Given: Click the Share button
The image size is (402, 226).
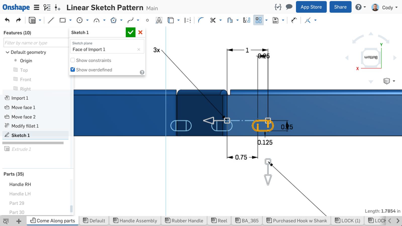Looking at the screenshot, I should (340, 7).
